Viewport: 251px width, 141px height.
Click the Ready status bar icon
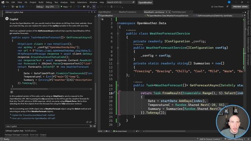point(2,139)
